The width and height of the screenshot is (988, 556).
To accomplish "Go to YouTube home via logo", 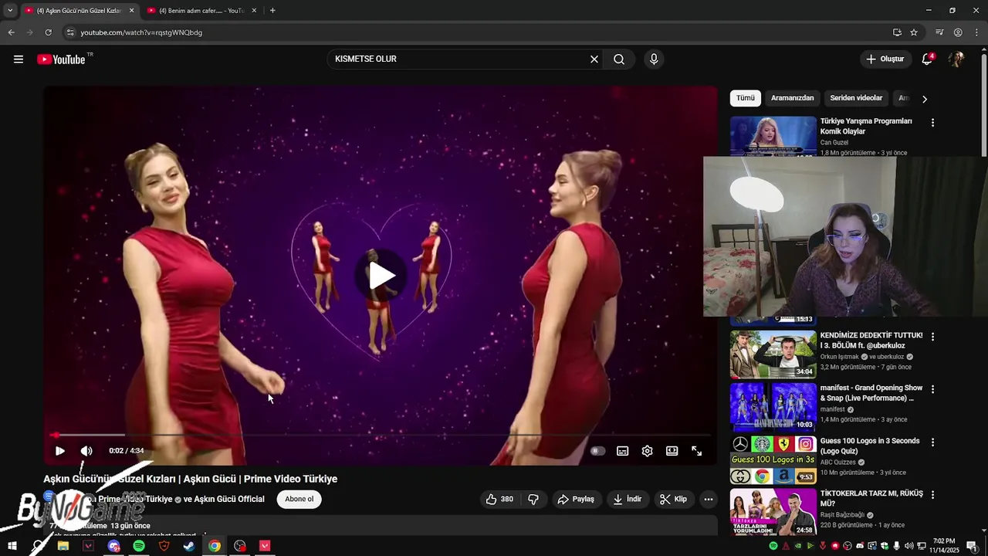I will pyautogui.click(x=61, y=59).
